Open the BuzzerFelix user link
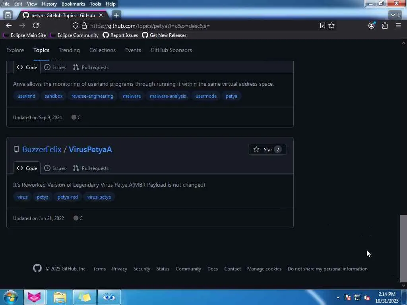Viewport: 407px width, 305px height. click(x=42, y=149)
